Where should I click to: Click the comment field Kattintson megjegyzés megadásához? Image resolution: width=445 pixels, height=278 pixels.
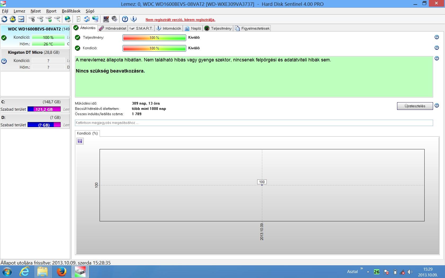click(254, 123)
